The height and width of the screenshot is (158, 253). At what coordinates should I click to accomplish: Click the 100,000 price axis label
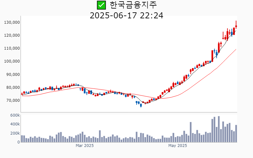(x=12, y=61)
